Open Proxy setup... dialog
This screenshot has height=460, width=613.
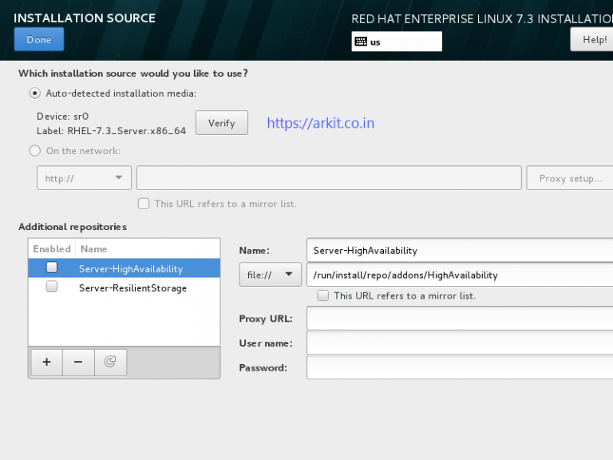pos(570,178)
